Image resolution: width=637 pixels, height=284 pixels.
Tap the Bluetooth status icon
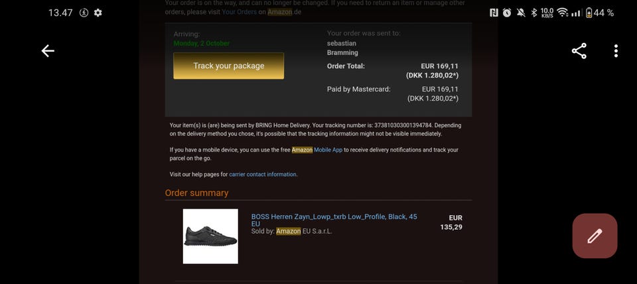point(533,13)
